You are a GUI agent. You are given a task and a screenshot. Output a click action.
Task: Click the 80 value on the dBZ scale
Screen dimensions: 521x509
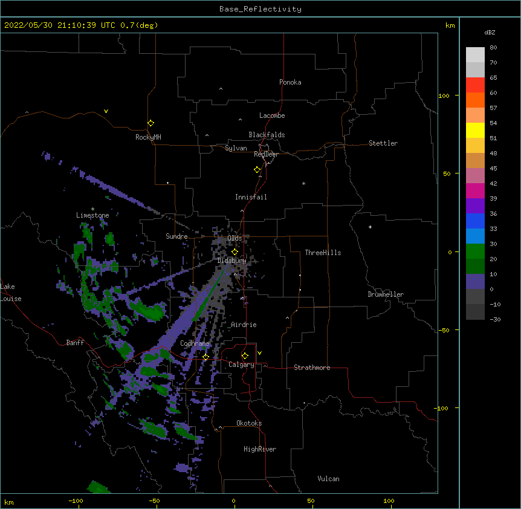point(493,48)
